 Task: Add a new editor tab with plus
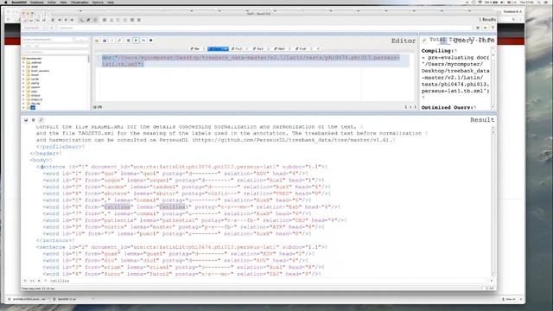click(x=318, y=48)
